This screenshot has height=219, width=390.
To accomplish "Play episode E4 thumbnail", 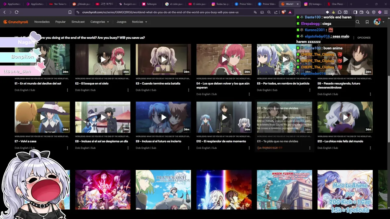I will (x=224, y=59).
